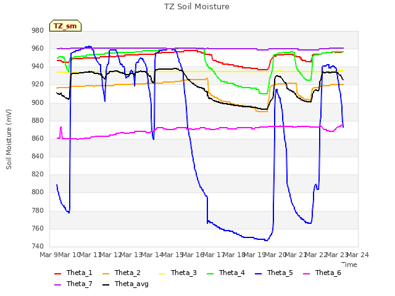Select the Theta_5 legend label
Image resolution: width=395 pixels, height=296 pixels.
point(280,273)
